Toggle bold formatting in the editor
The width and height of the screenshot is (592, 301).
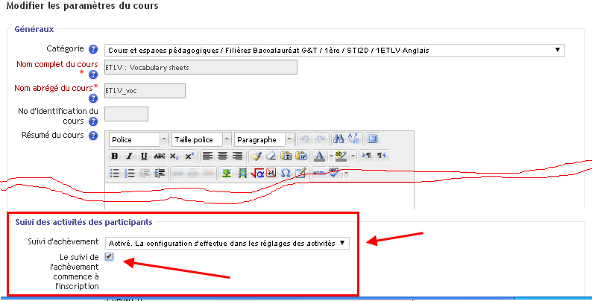point(115,156)
